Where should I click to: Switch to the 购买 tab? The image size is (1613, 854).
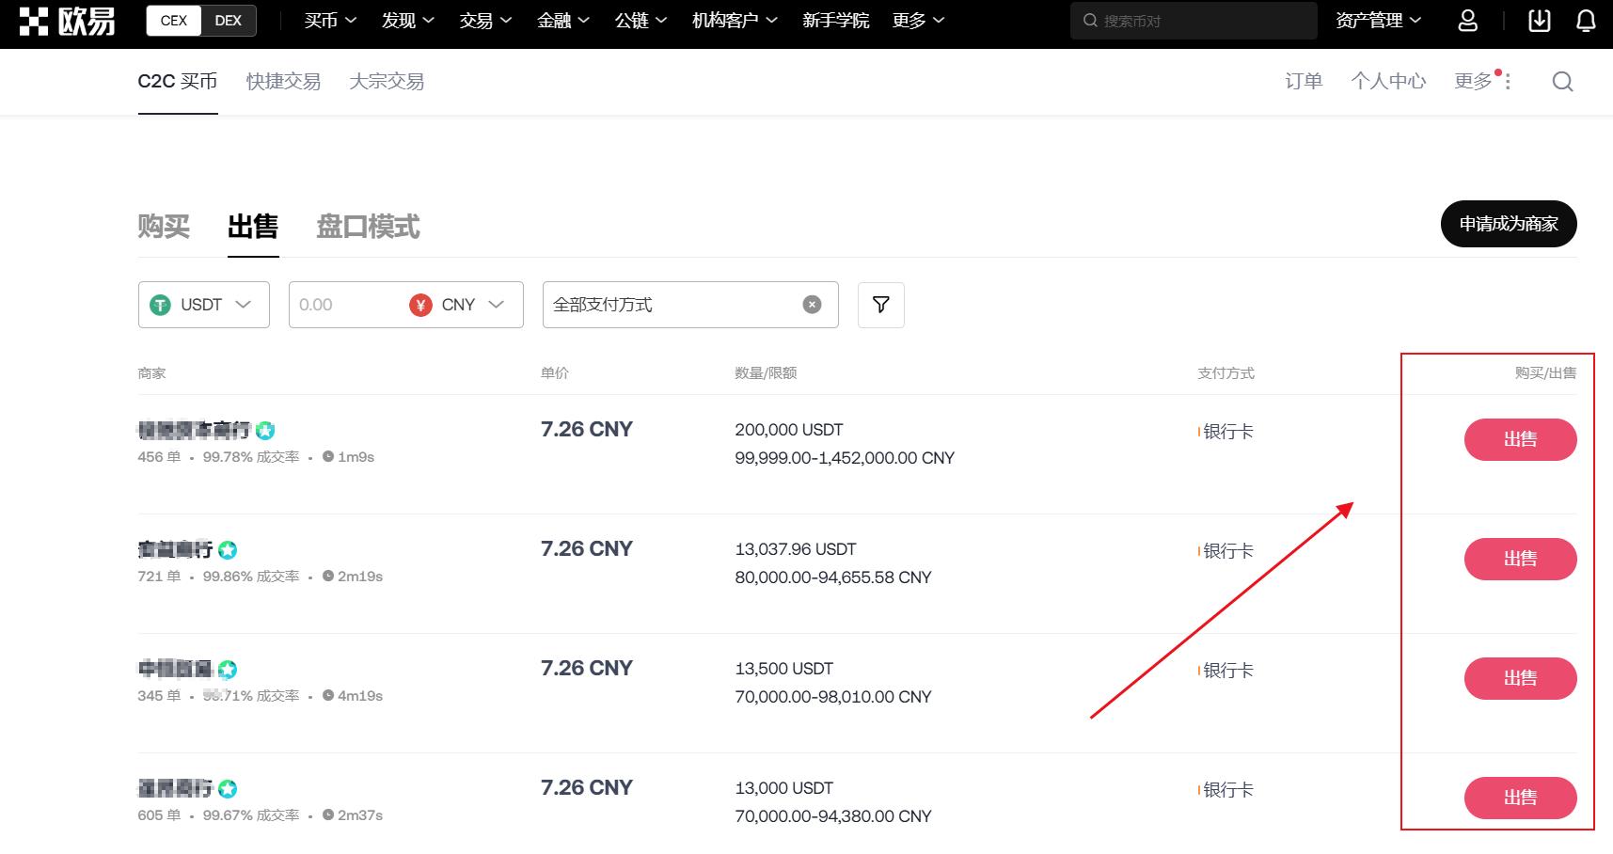tap(164, 227)
